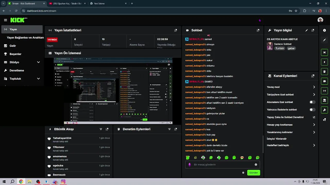Bookmark this page with the star
This screenshot has width=330, height=185.
point(296,11)
